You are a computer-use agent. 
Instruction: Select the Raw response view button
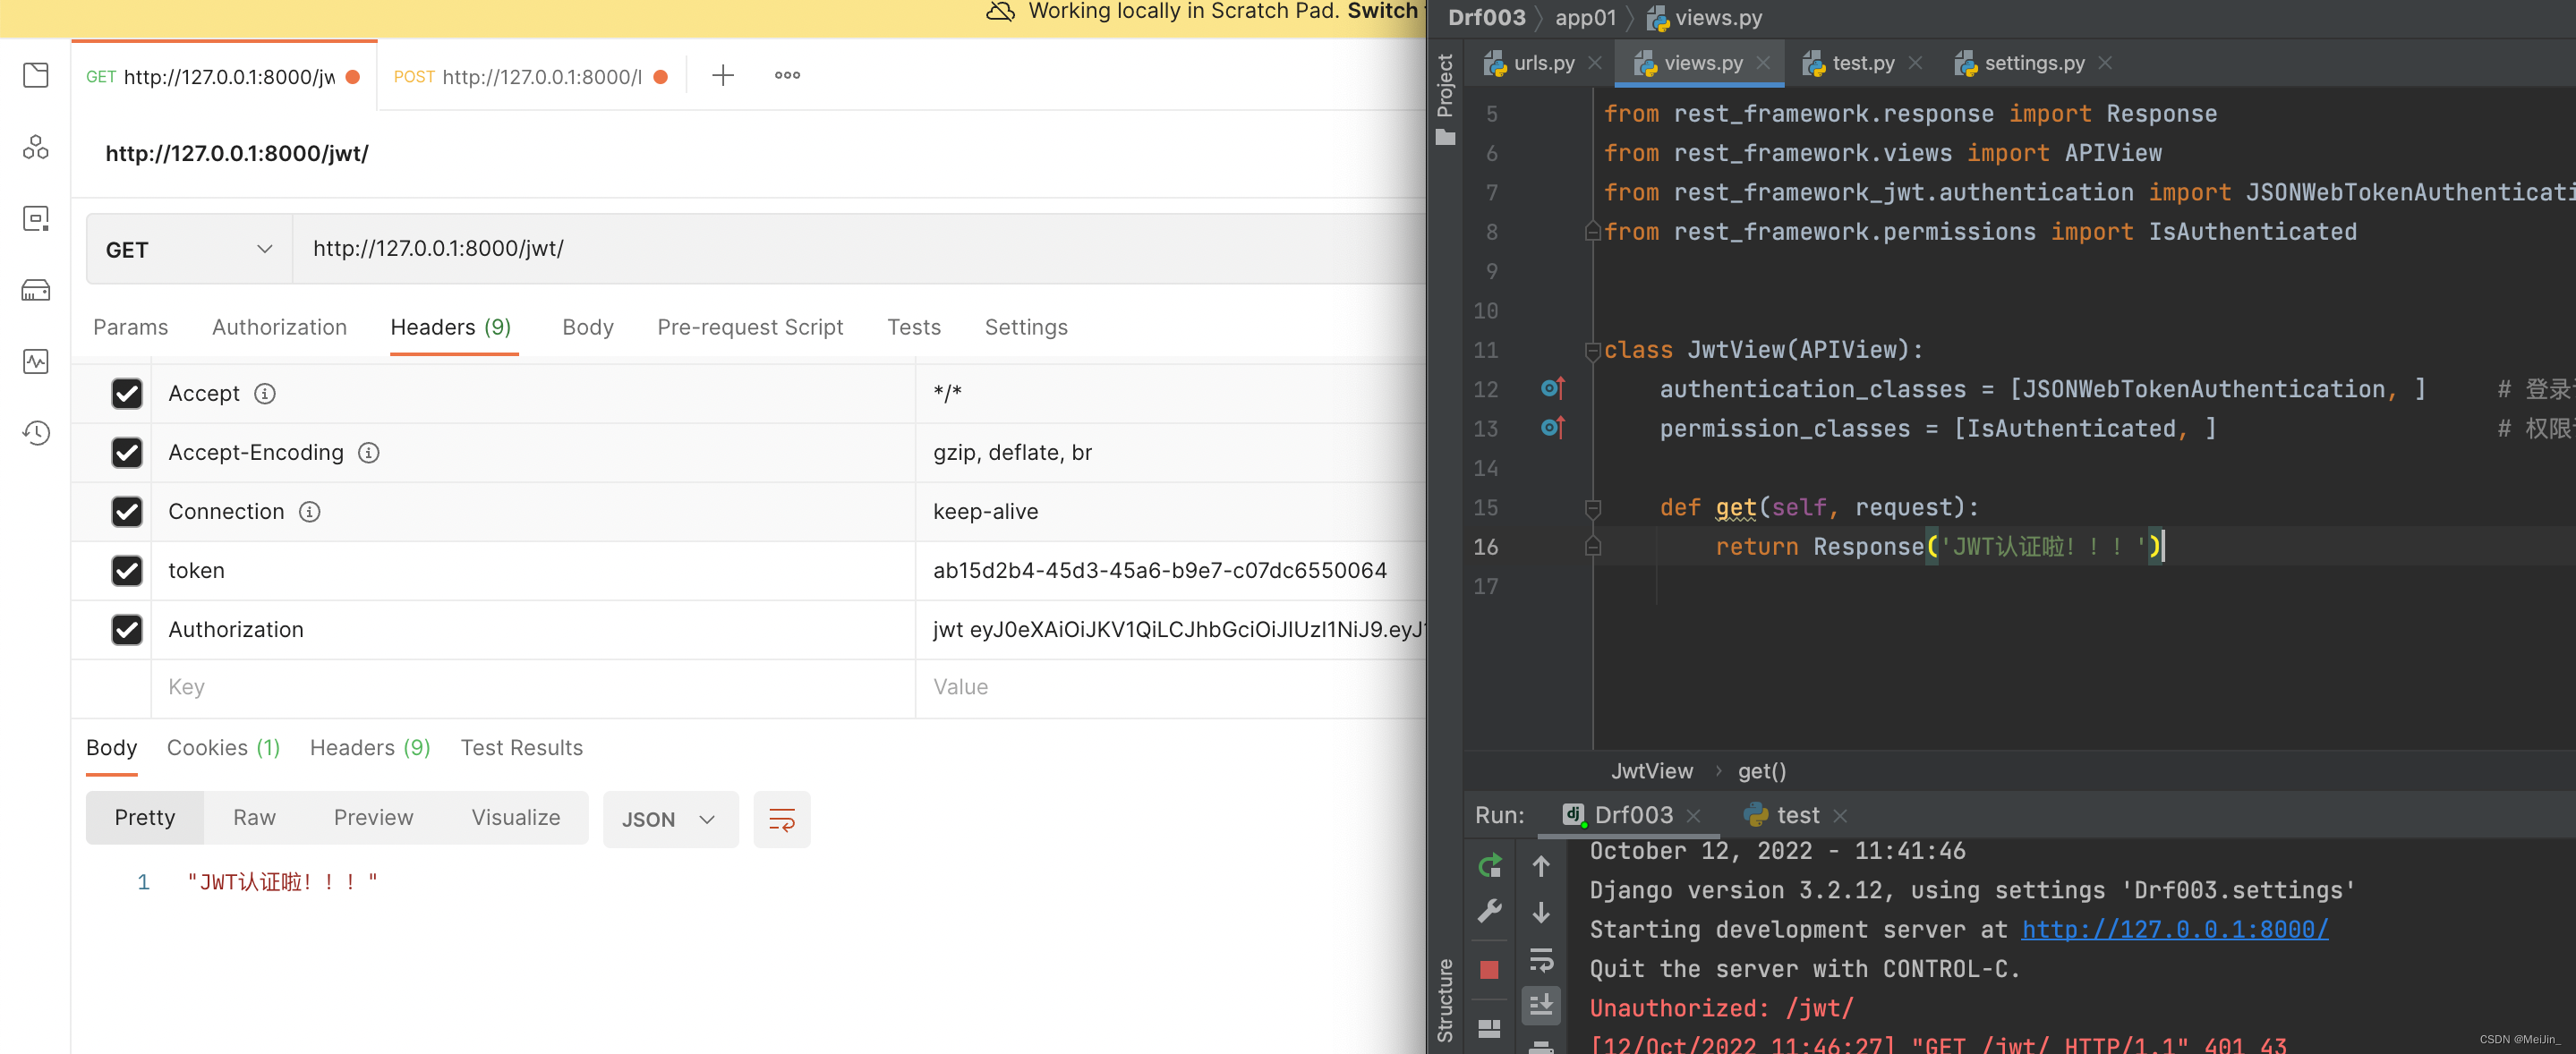pyautogui.click(x=254, y=818)
